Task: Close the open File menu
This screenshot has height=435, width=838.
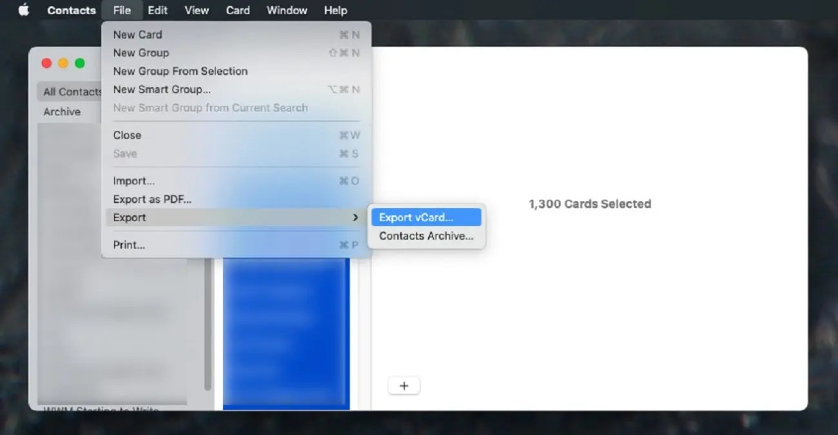Action: click(x=122, y=10)
